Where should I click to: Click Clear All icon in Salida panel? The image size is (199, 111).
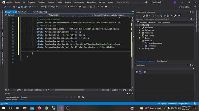tap(79, 97)
